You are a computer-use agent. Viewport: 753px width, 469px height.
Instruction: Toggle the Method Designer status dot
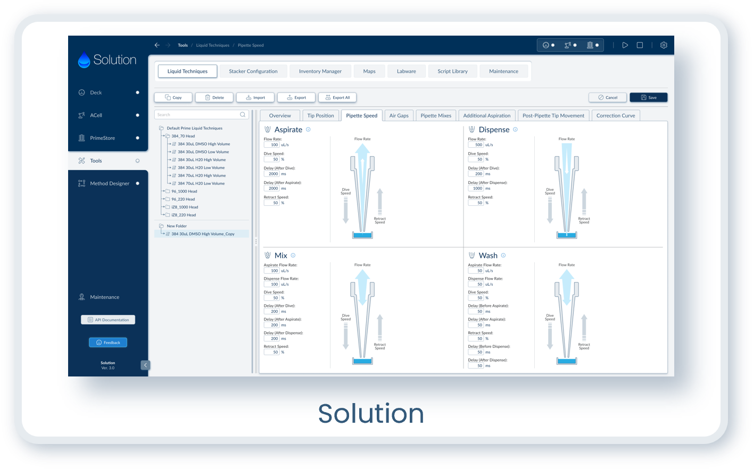(x=137, y=183)
